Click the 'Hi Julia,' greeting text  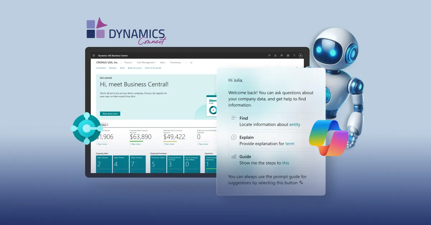pos(236,80)
